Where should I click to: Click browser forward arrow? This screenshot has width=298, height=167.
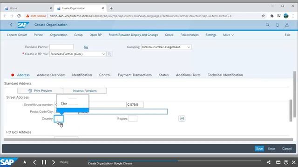coord(12,16)
